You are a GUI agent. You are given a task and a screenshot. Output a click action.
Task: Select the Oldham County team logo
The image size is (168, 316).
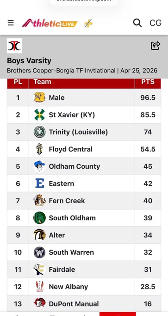point(39,166)
